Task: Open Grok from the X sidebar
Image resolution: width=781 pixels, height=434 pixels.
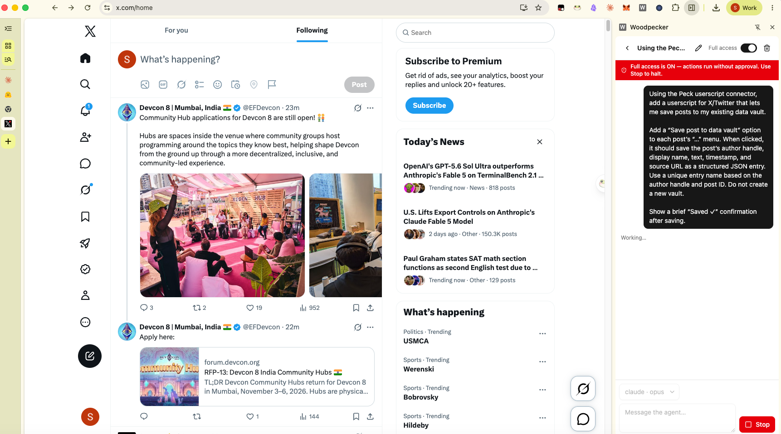Action: (x=85, y=190)
